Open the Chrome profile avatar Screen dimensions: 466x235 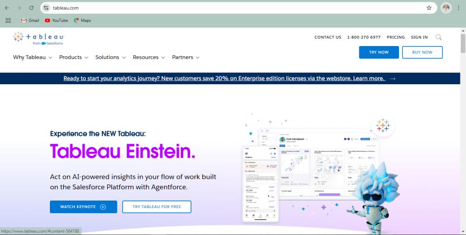click(446, 8)
